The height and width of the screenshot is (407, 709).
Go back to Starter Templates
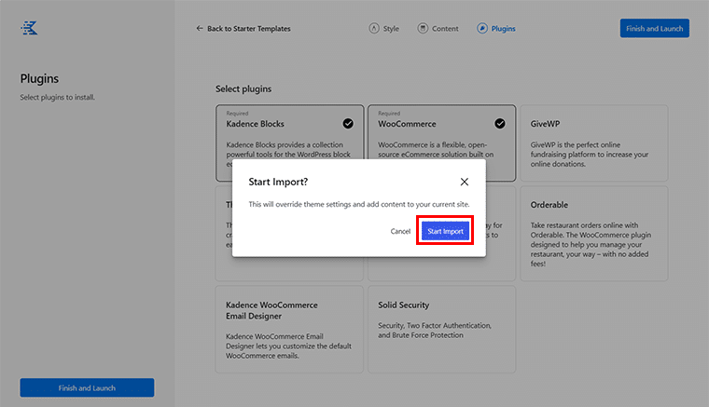(x=243, y=29)
